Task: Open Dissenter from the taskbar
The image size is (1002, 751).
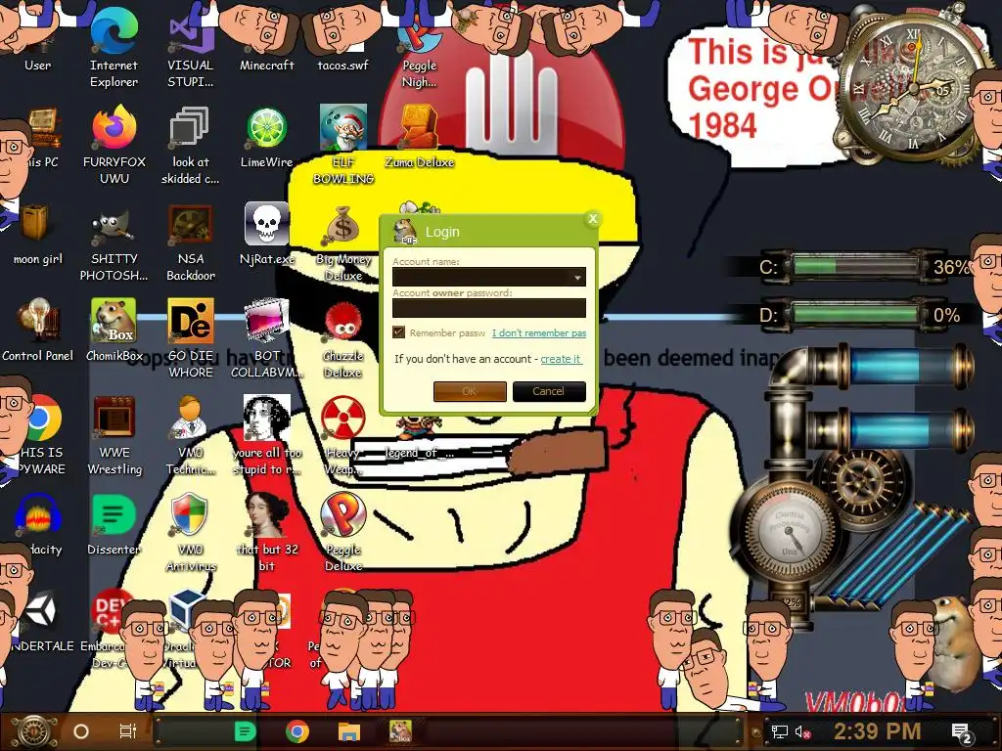Action: (245, 731)
